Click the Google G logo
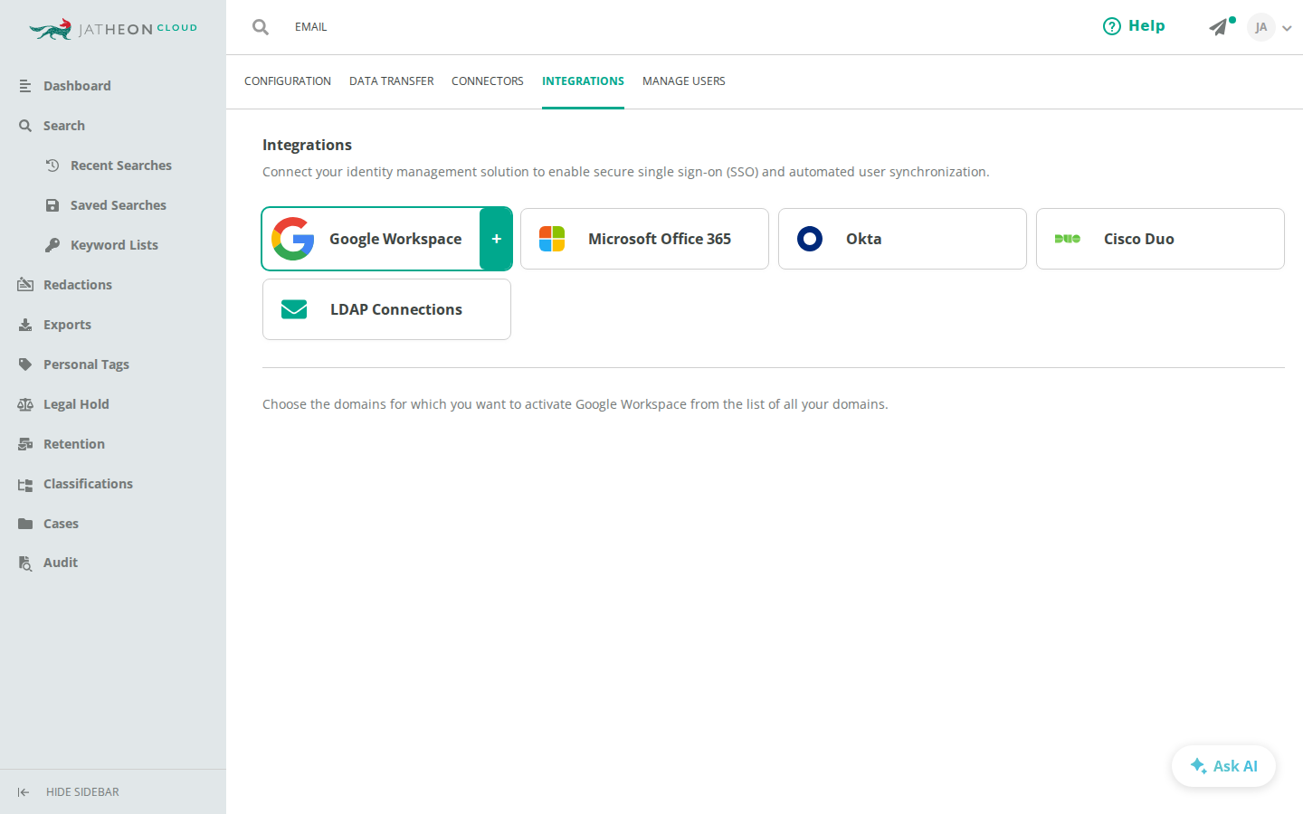This screenshot has width=1303, height=814. (x=293, y=239)
